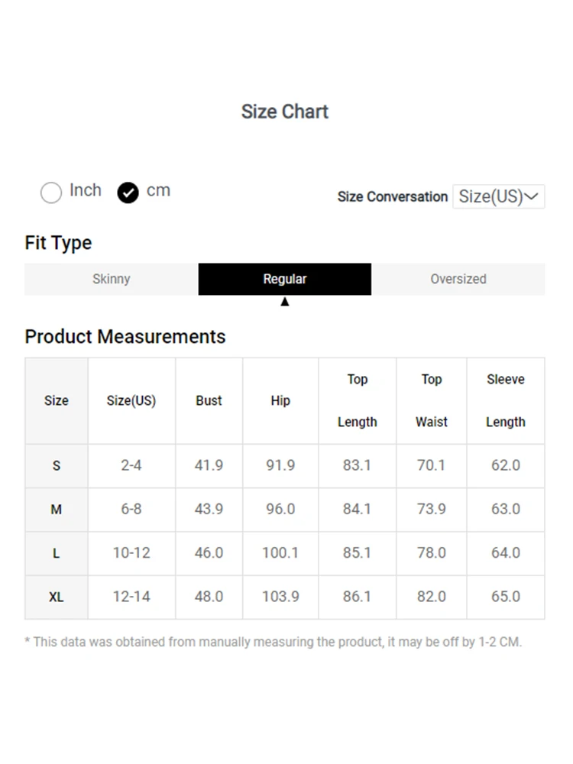Switch to the Regular fit tab
This screenshot has height=764, width=573.
click(284, 279)
